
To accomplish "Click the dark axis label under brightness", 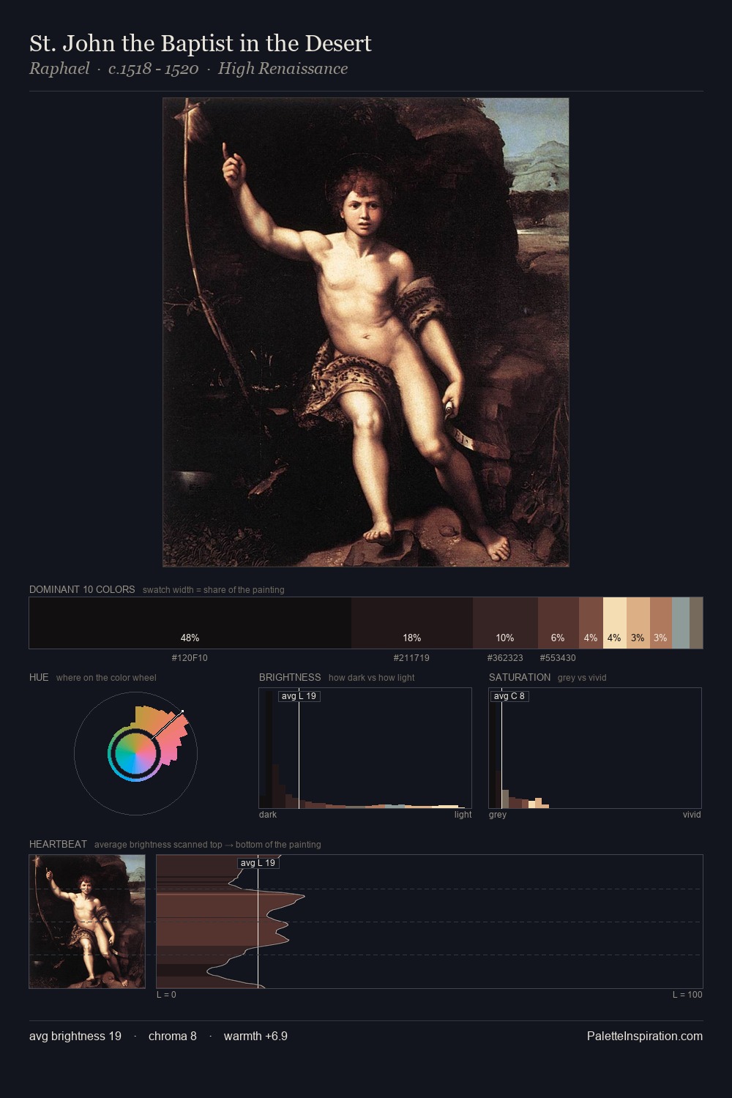I will [x=268, y=815].
